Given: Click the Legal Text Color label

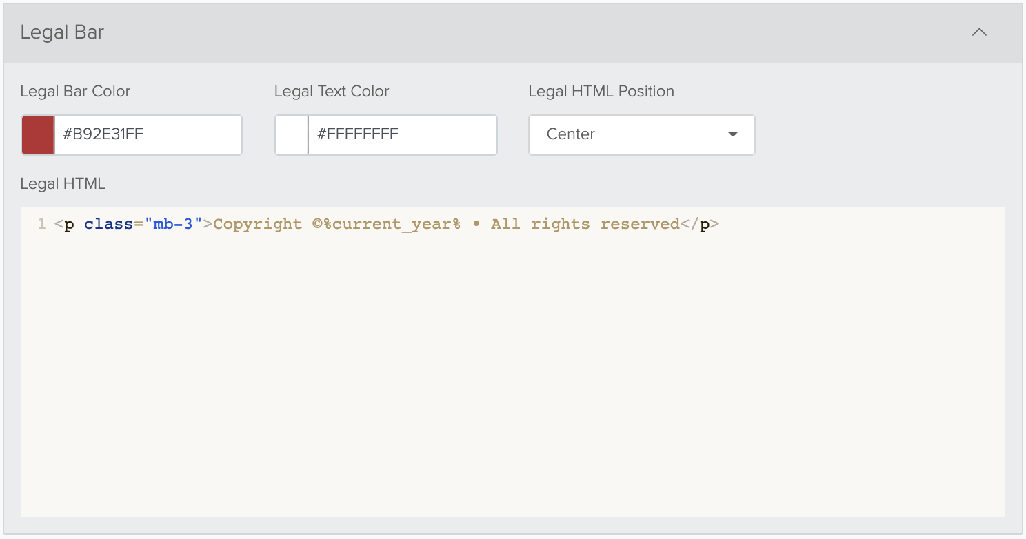Looking at the screenshot, I should pyautogui.click(x=332, y=92).
